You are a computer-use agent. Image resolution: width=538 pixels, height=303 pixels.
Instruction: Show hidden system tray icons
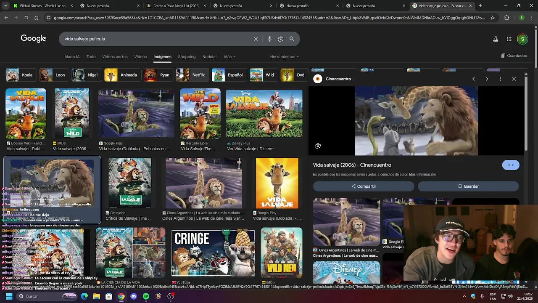(x=464, y=296)
